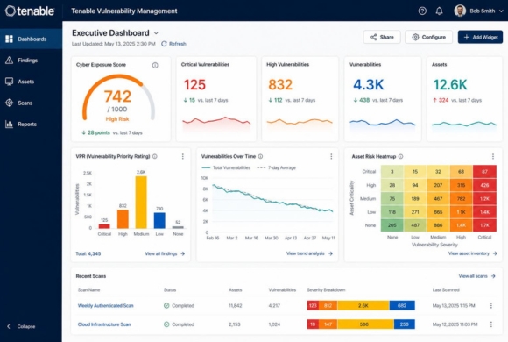508x342 pixels.
Task: Click the Refresh link
Action: (x=173, y=44)
